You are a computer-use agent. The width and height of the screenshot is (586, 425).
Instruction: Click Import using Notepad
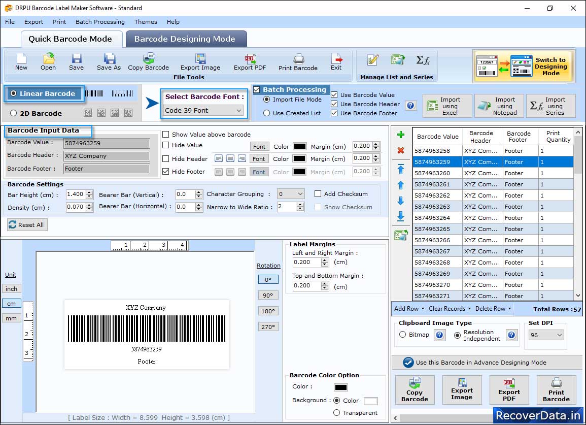click(x=499, y=106)
